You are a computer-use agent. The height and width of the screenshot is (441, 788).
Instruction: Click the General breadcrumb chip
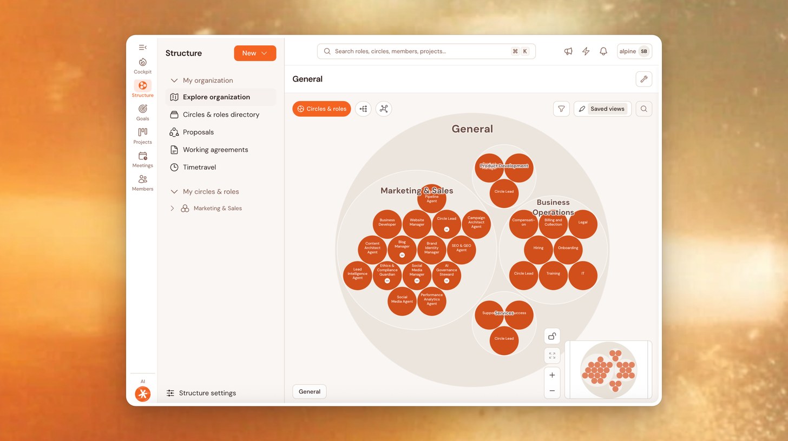310,391
